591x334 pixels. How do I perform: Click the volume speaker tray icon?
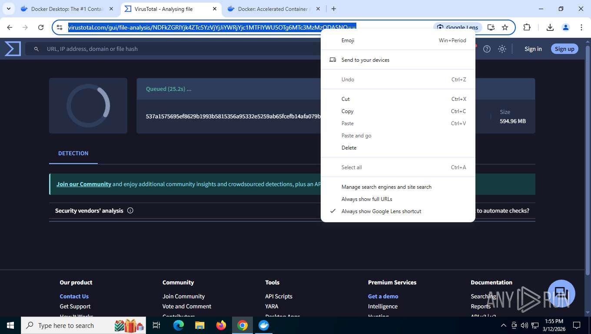pos(524,325)
